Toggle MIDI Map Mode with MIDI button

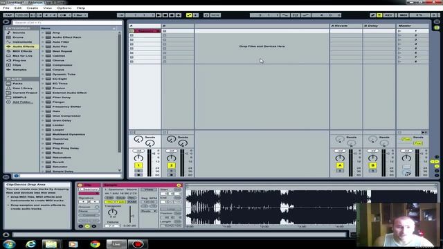pyautogui.click(x=404, y=15)
